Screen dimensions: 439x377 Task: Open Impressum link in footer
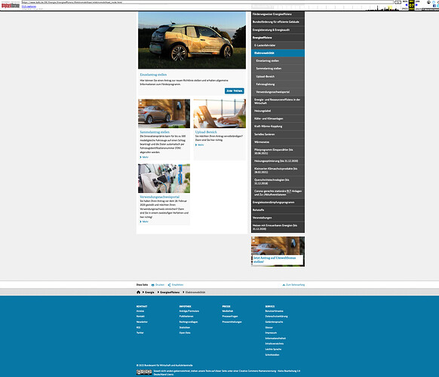point(271,333)
